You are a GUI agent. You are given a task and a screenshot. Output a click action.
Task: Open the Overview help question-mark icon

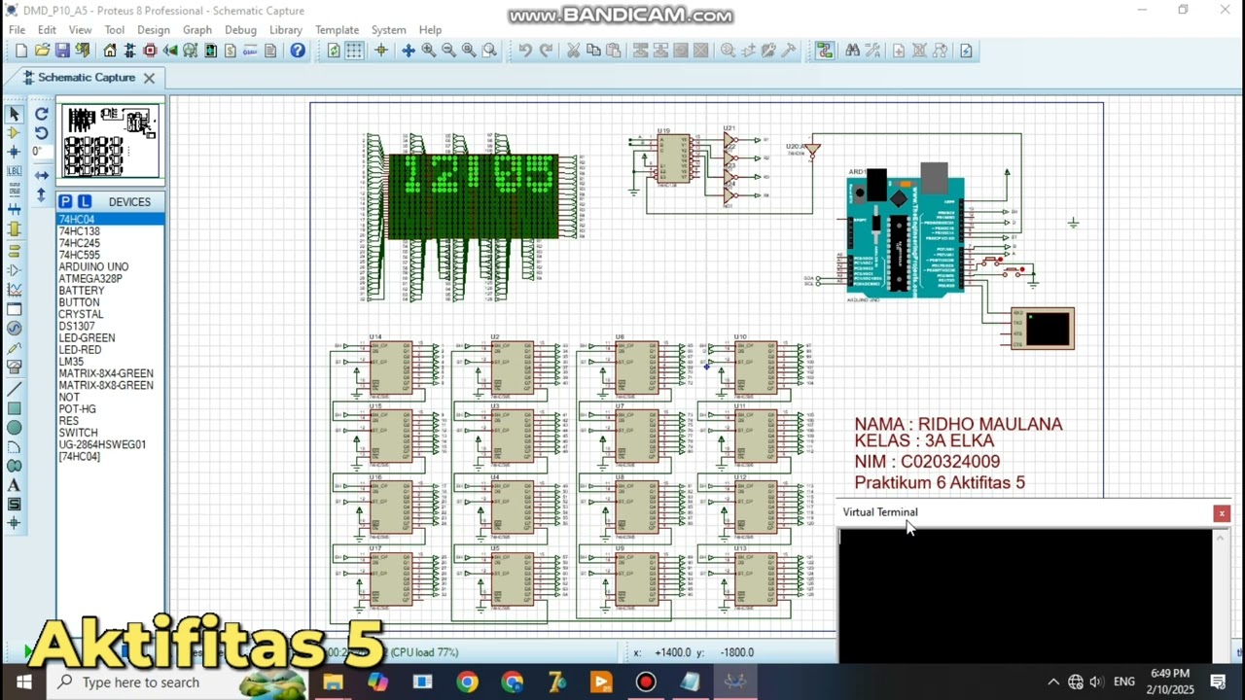point(298,51)
